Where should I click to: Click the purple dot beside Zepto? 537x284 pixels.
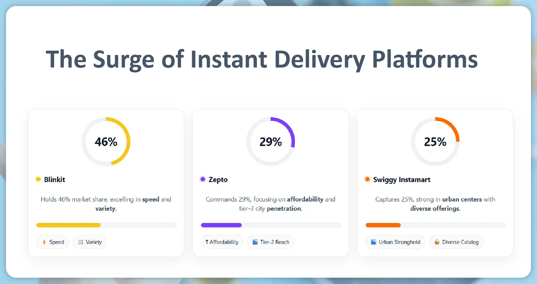pos(203,179)
